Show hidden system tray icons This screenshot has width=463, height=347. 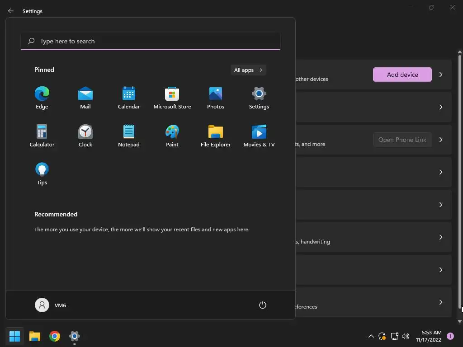tap(371, 336)
